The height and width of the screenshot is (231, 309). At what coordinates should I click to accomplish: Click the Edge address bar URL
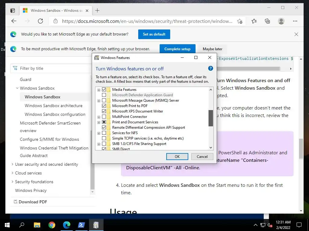147,21
